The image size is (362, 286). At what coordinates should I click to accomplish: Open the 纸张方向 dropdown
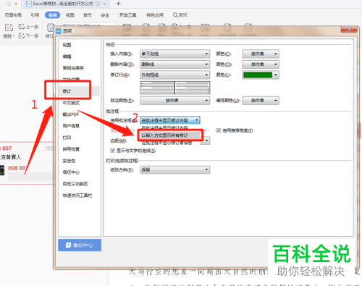click(174, 169)
